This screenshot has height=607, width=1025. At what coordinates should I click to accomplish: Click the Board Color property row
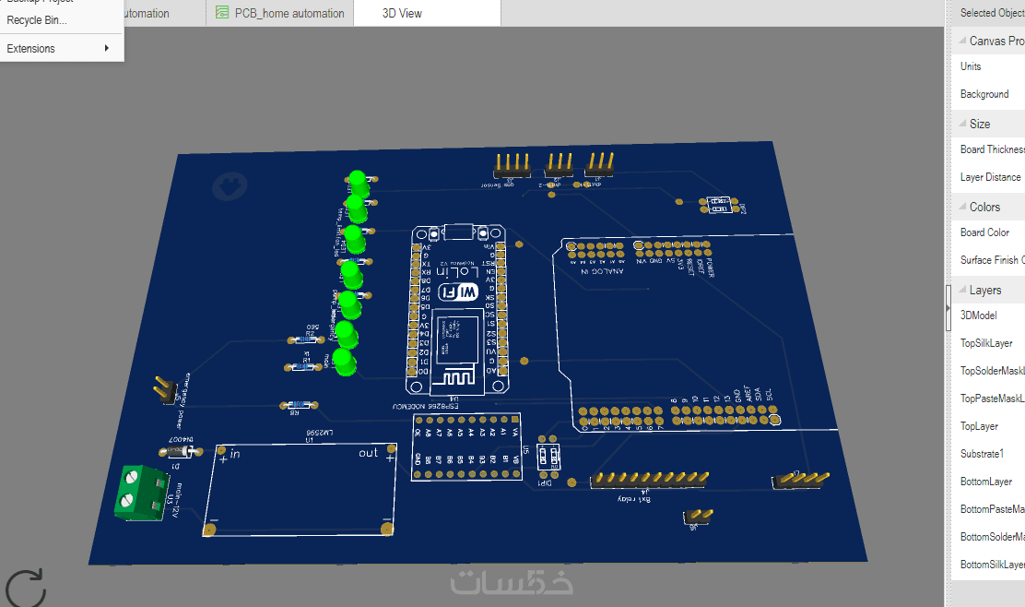pyautogui.click(x=988, y=232)
